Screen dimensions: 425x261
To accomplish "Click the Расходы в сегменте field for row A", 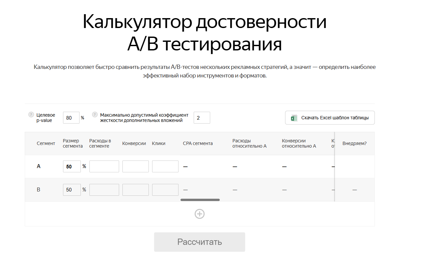I will coord(104,166).
